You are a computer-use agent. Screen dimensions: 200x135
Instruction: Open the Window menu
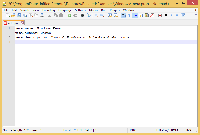(x=129, y=10)
